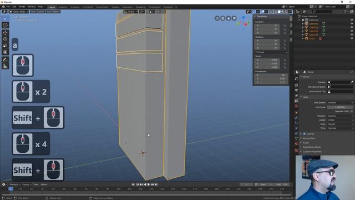
Task: Toggle visibility eye of Collection
Action: [352, 20]
